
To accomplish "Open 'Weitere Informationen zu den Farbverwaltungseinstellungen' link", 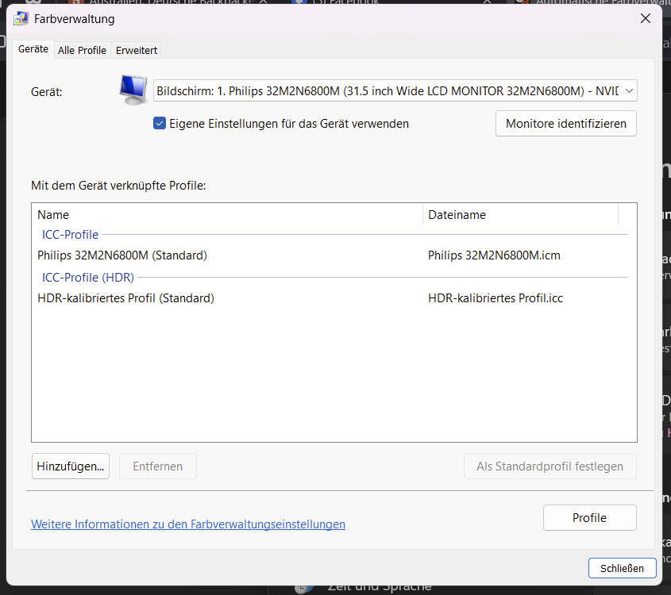I will click(x=188, y=524).
